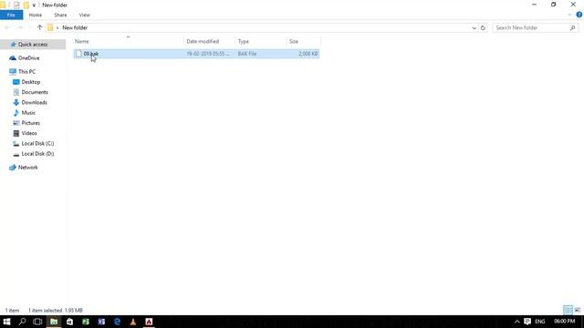Open Microsoft Edge from the taskbar
The width and height of the screenshot is (584, 328).
click(x=118, y=322)
